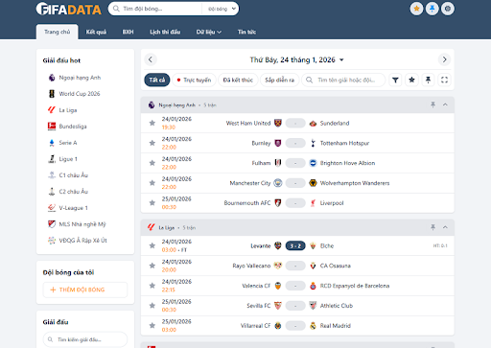The image size is (491, 348).
Task: Click the favorites star icon in header
Action: 416,9
